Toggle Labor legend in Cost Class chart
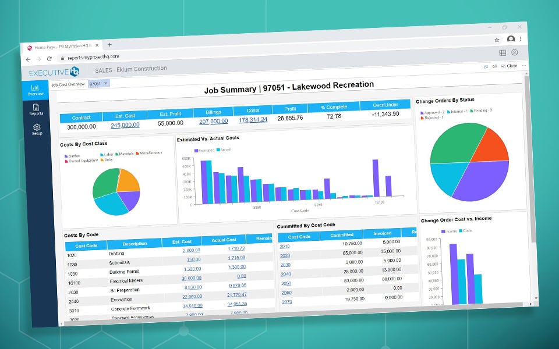Screen dimensions: 559x349 coord(107,155)
